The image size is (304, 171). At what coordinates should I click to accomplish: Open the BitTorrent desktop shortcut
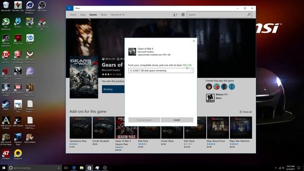30,72
